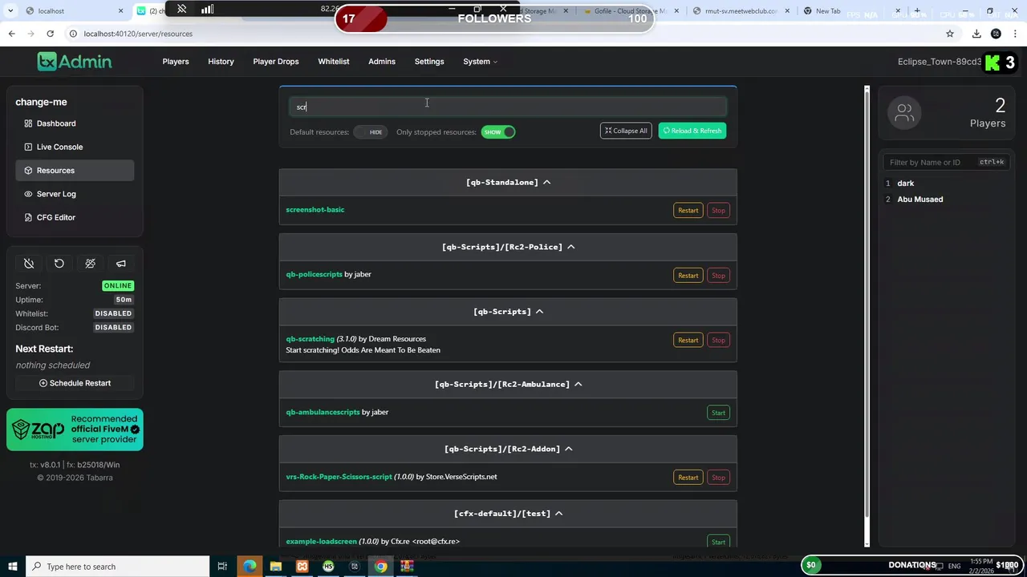This screenshot has width=1027, height=577.
Task: Stop qb-scratching resource
Action: tap(718, 340)
